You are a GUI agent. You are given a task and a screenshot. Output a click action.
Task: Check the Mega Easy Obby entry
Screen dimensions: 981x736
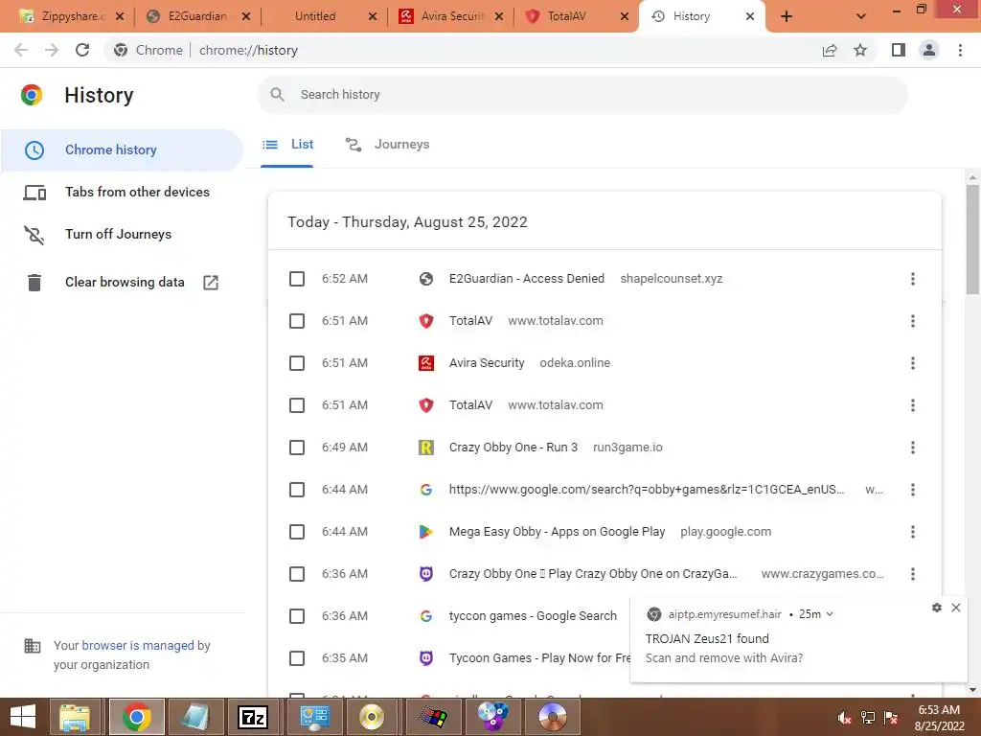click(297, 532)
